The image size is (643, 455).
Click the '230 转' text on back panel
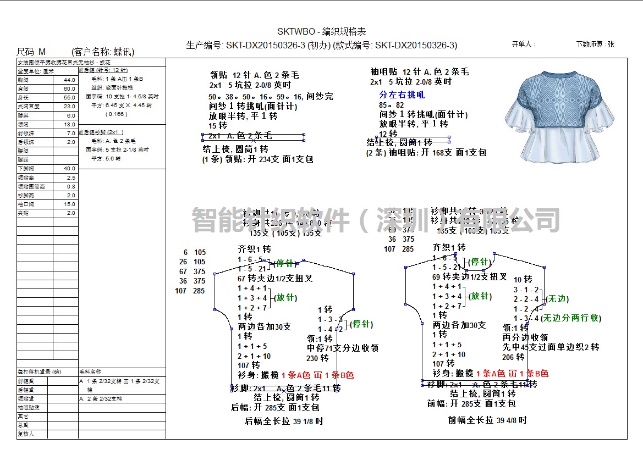tap(317, 358)
